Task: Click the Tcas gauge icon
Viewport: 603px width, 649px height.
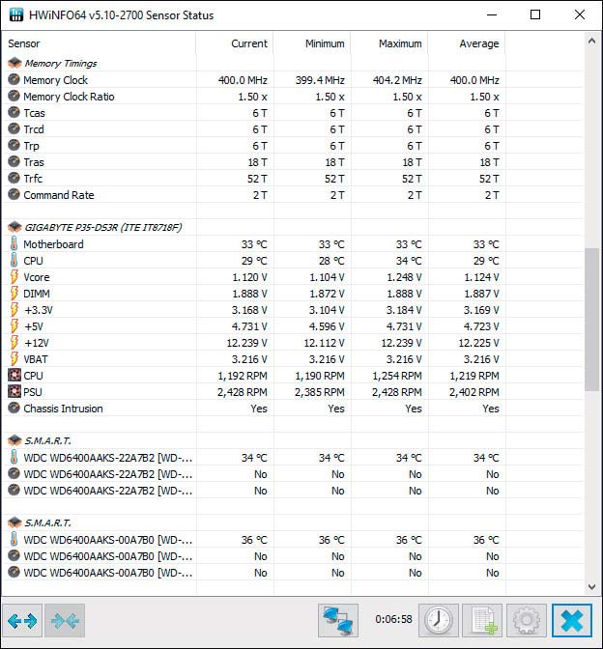Action: [x=14, y=113]
